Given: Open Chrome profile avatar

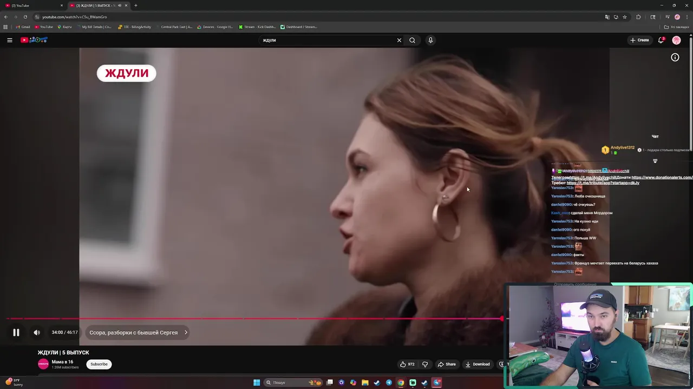Looking at the screenshot, I should [677, 17].
